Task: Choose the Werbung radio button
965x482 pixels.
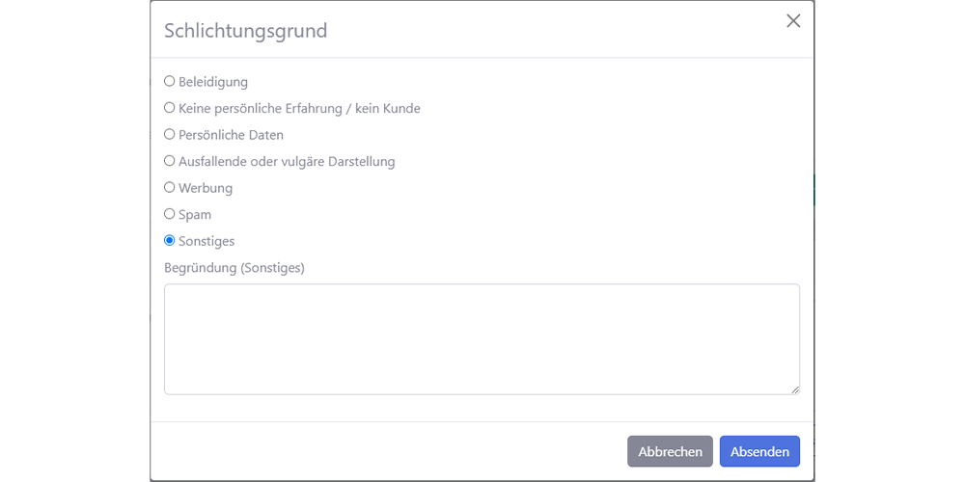Action: pos(170,188)
